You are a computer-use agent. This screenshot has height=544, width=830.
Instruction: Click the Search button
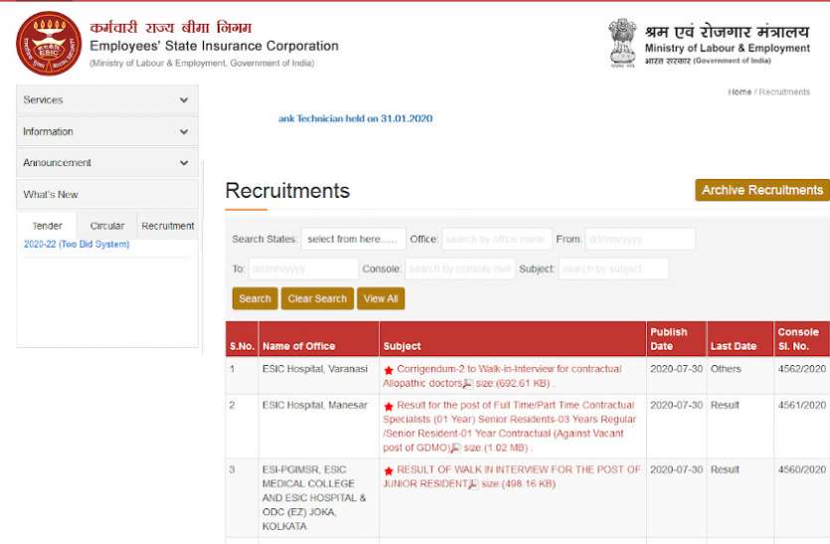coord(254,298)
